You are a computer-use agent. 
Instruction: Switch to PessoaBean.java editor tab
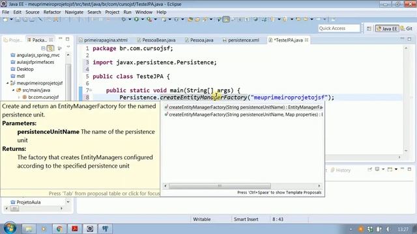(x=156, y=40)
